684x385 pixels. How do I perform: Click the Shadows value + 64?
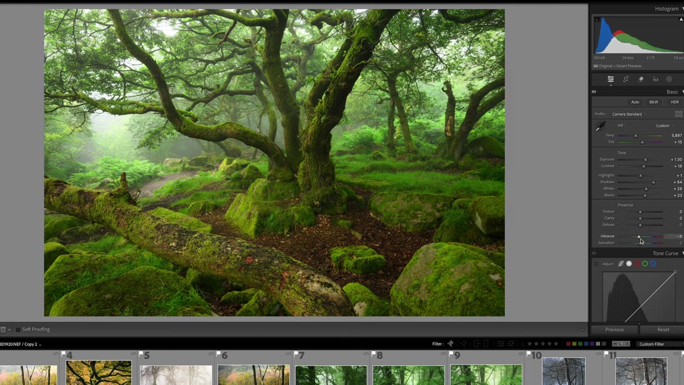(677, 182)
